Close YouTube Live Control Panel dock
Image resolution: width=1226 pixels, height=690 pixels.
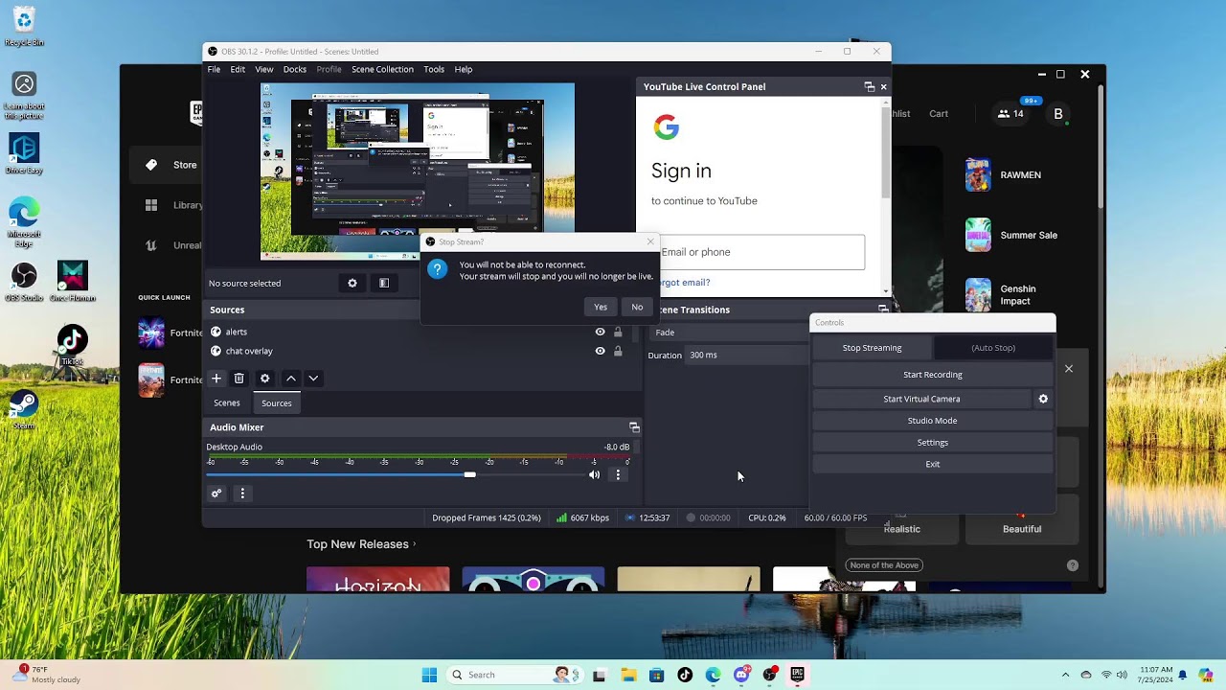point(883,86)
